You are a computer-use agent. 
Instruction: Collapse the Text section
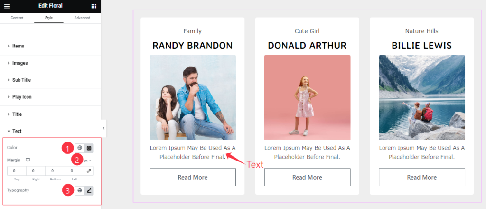click(50, 131)
